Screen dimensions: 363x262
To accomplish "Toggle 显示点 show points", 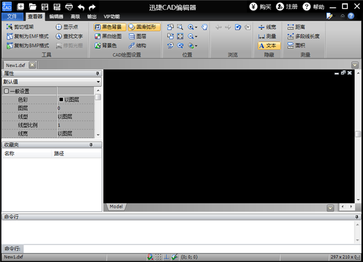I will pos(67,27).
